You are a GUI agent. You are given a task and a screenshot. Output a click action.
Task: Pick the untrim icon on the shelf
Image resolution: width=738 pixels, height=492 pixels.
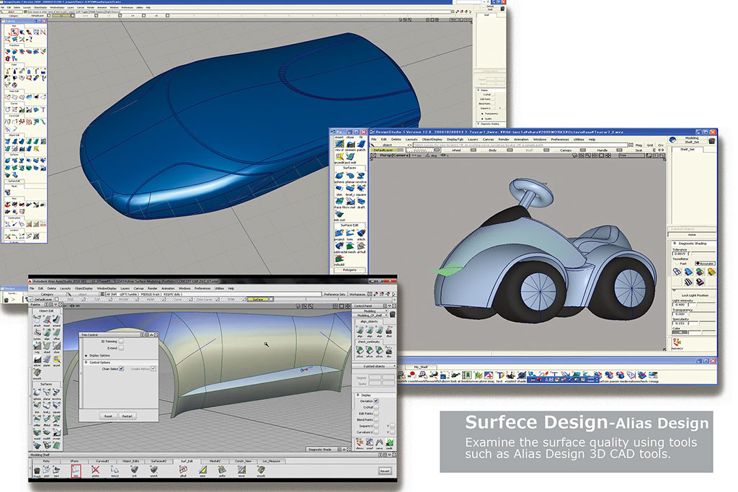(95, 470)
